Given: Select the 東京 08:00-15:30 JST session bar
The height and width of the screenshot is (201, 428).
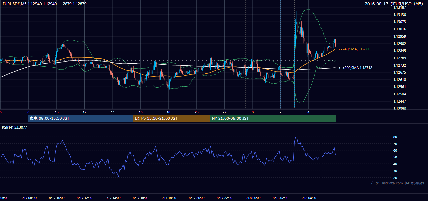Looking at the screenshot, I should pos(81,118).
